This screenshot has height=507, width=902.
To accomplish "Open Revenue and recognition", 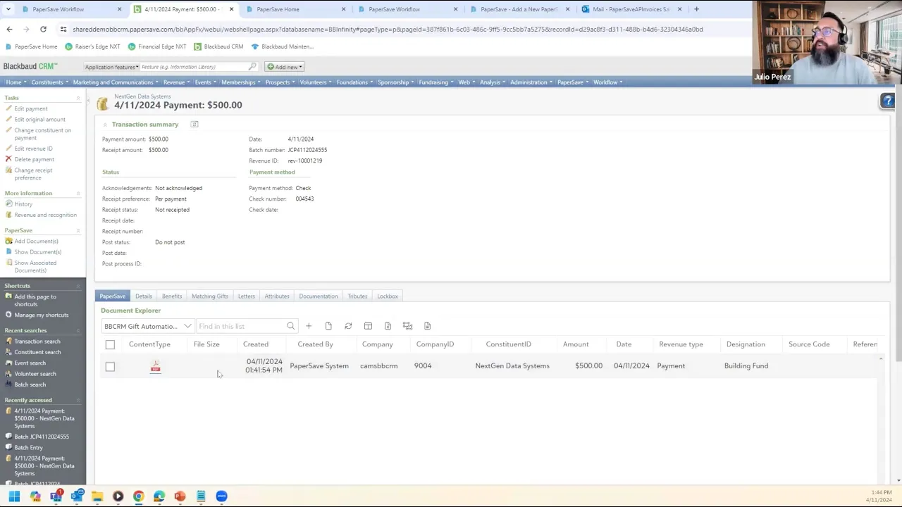I will point(45,215).
